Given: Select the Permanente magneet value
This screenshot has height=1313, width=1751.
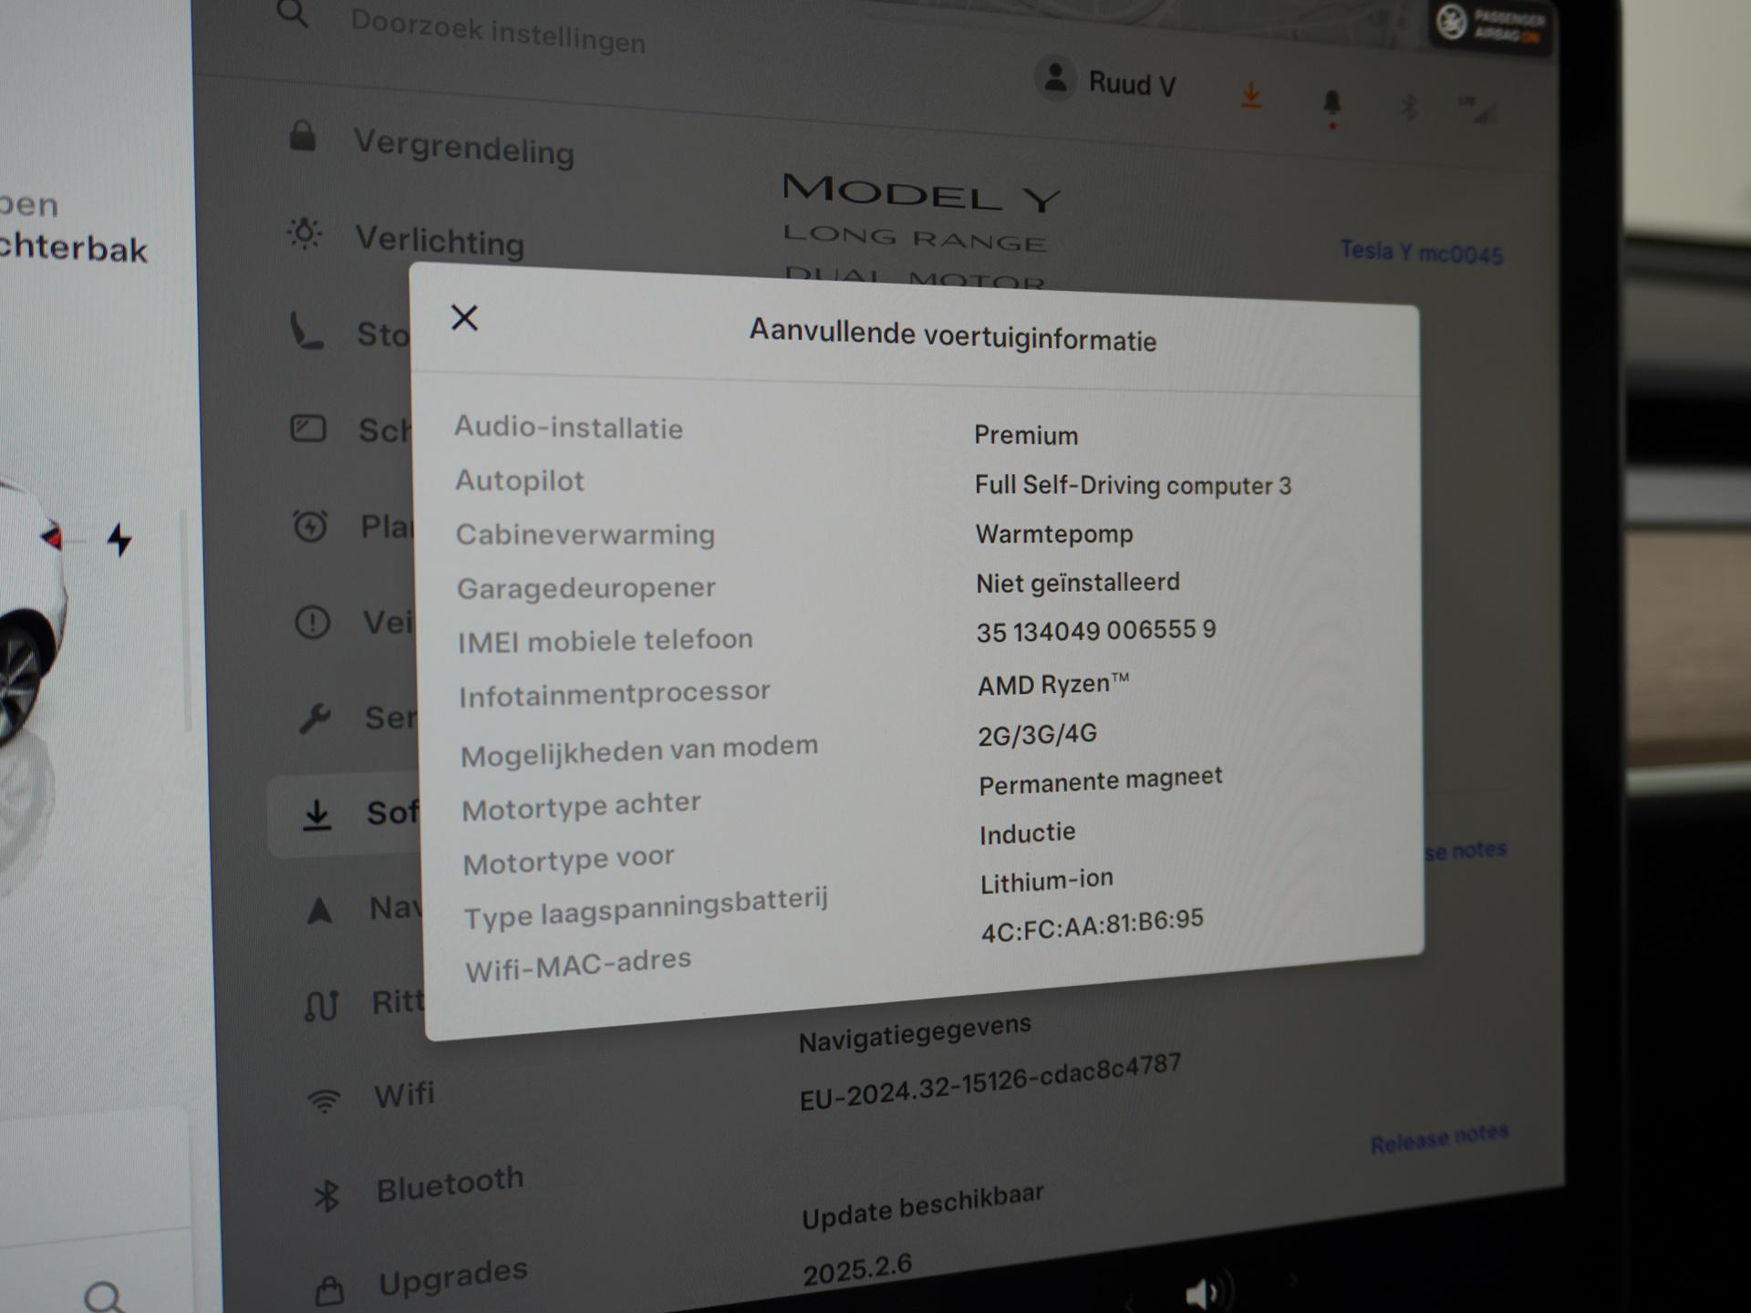Looking at the screenshot, I should coord(1100,781).
